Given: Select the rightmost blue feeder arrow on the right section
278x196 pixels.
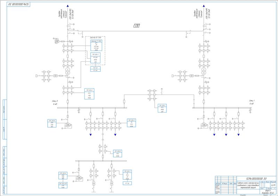Looking at the screenshot, I should (238, 135).
